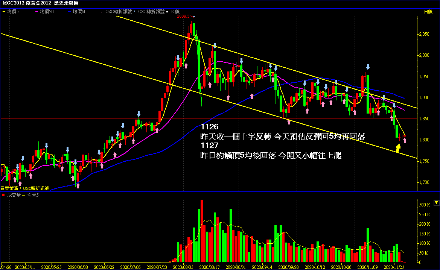Click the 2020/06/22 date label

coord(104,267)
